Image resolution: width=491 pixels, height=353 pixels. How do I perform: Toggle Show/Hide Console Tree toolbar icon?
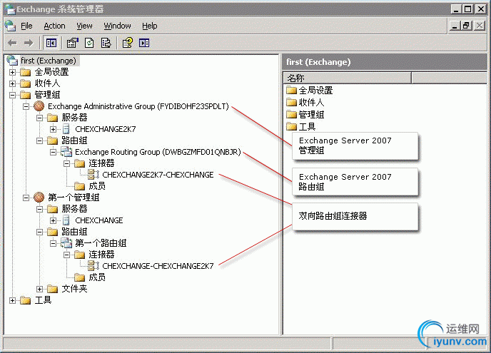[x=51, y=43]
